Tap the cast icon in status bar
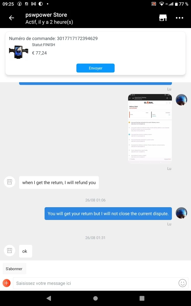Viewport: 191px width, 306px height. pyautogui.click(x=154, y=4)
